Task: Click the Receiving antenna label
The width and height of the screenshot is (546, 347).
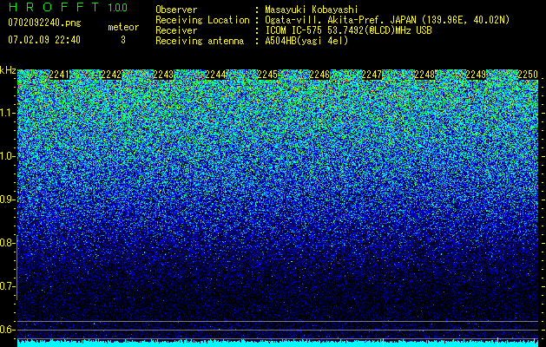Action: [200, 41]
